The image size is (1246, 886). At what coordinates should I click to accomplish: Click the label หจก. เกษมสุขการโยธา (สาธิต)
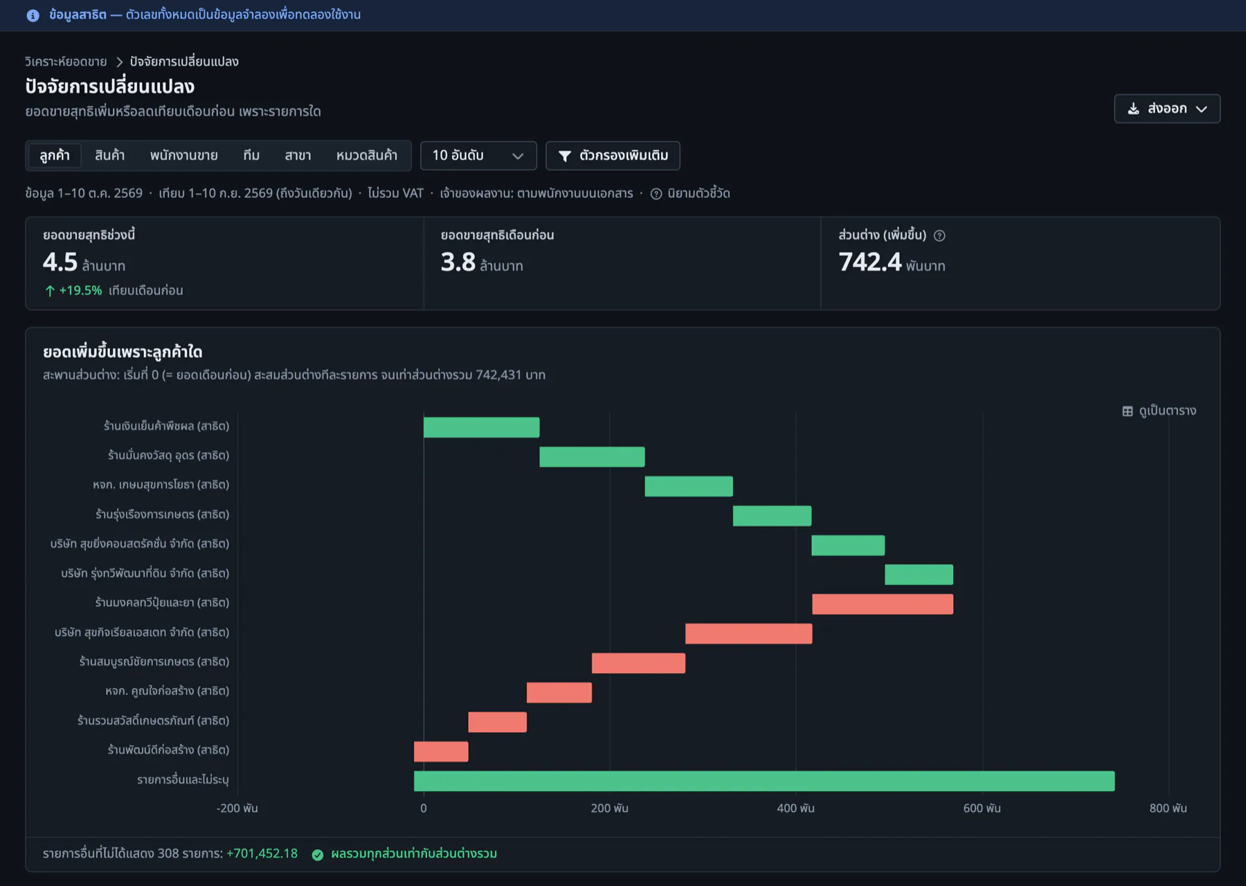161,485
